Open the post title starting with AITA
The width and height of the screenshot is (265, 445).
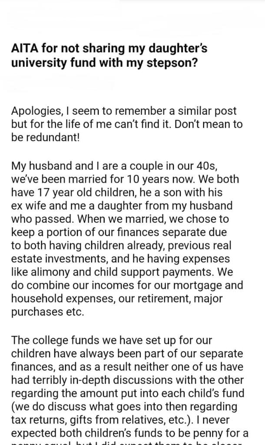(x=109, y=56)
